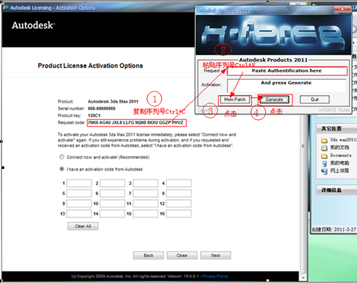
Task: Click activation code box 16
Action: 178,214
